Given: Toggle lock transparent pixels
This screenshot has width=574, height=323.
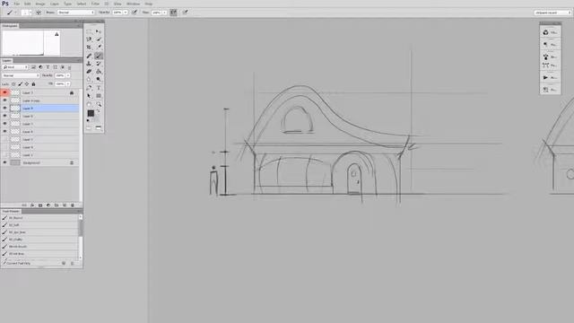Looking at the screenshot, I should (x=13, y=84).
